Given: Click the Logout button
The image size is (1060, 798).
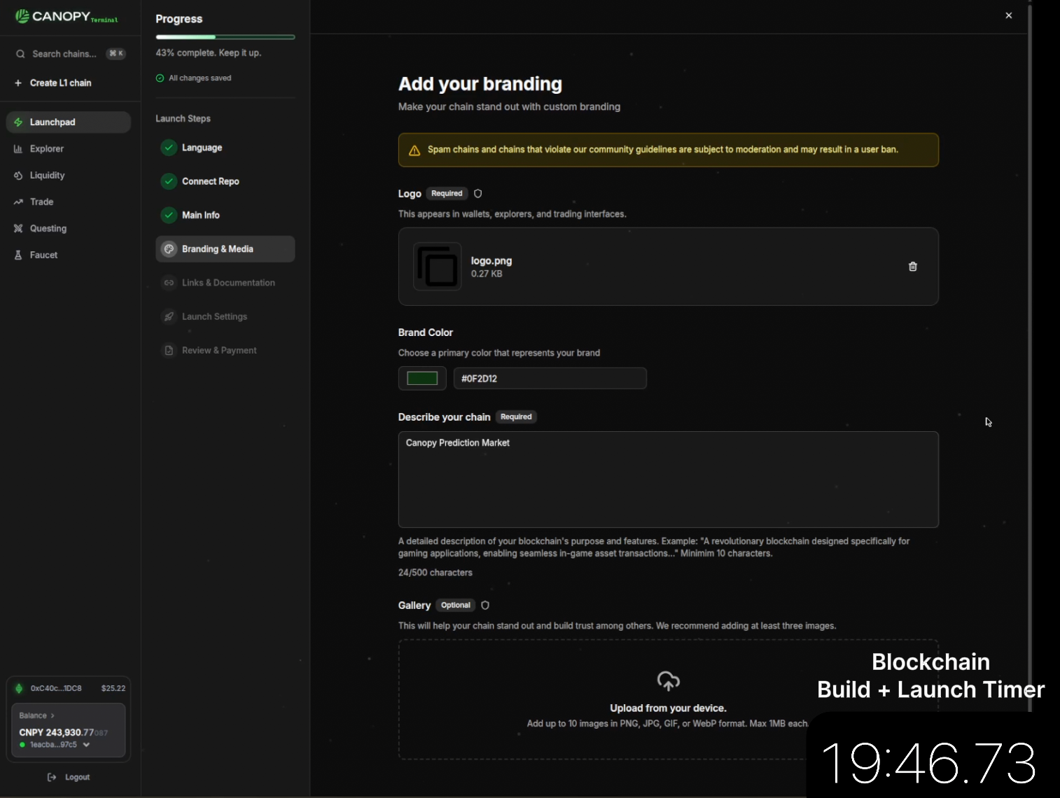Looking at the screenshot, I should point(69,777).
